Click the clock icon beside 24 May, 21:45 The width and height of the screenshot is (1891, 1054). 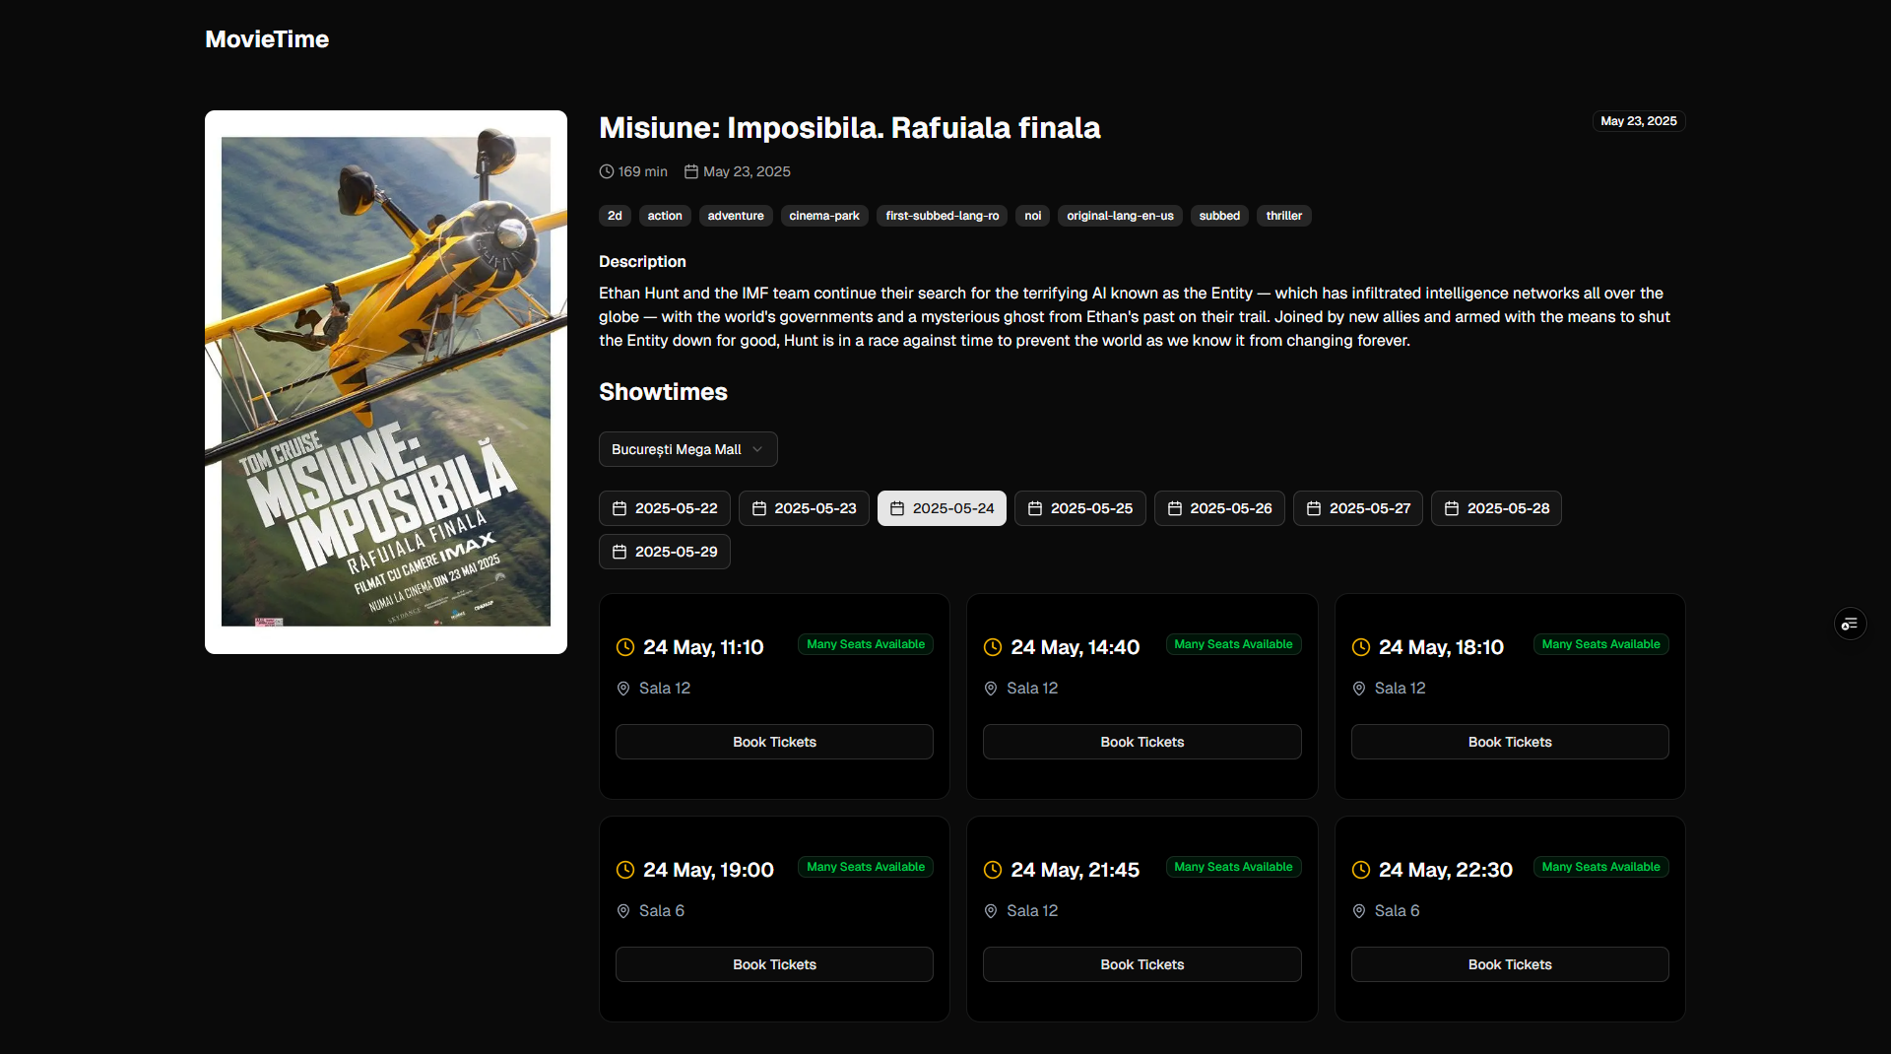point(993,870)
